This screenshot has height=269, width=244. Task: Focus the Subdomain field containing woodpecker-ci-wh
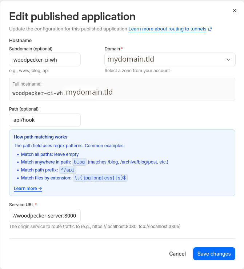(45, 59)
